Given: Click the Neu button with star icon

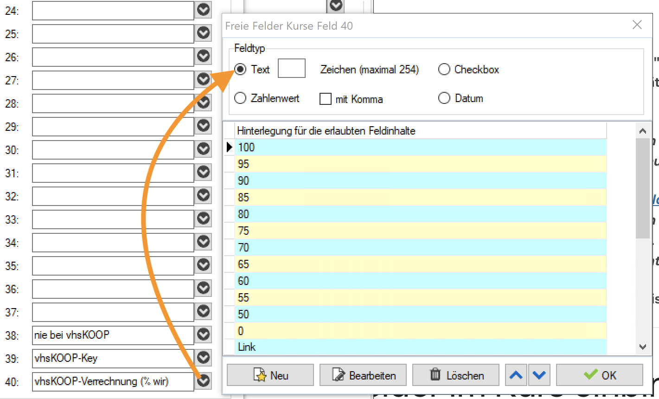Looking at the screenshot, I should (x=270, y=375).
